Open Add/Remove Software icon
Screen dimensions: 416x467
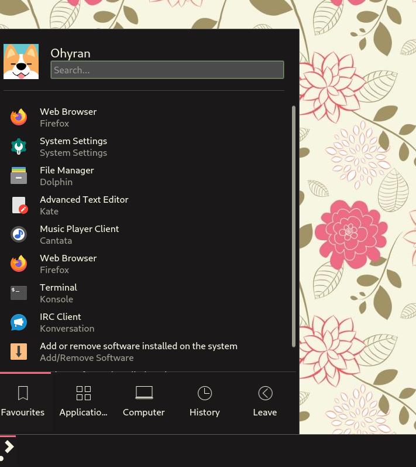(19, 352)
